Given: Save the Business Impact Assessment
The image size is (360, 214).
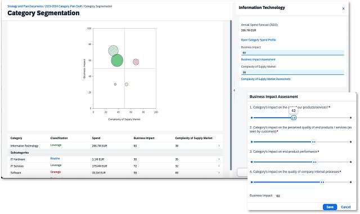Looking at the screenshot, I should [330, 207].
